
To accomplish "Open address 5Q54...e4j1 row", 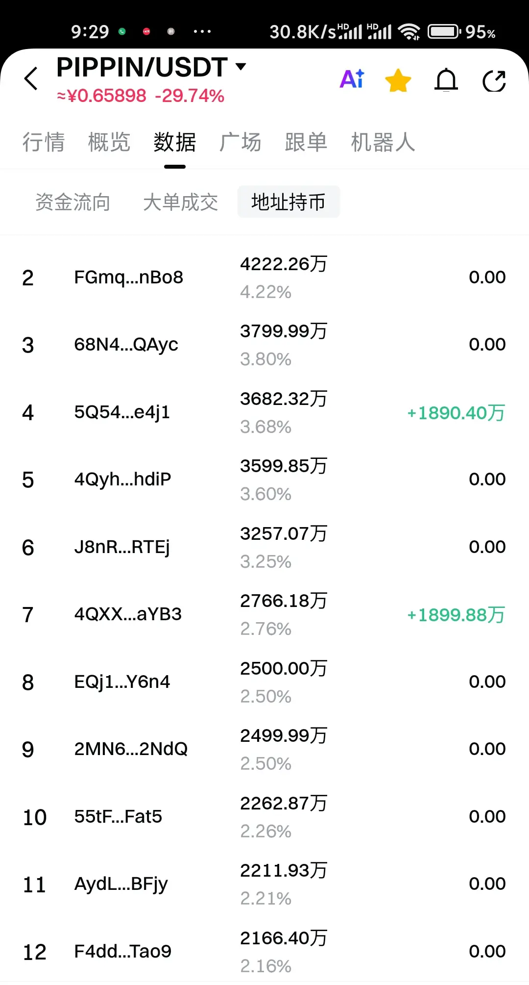I will tap(264, 412).
